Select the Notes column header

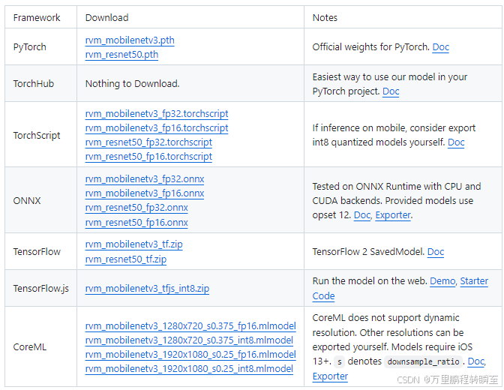pos(325,18)
